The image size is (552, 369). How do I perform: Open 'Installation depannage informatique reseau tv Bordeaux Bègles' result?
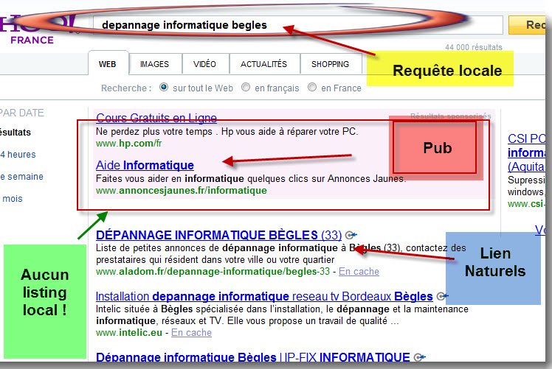[x=264, y=296]
